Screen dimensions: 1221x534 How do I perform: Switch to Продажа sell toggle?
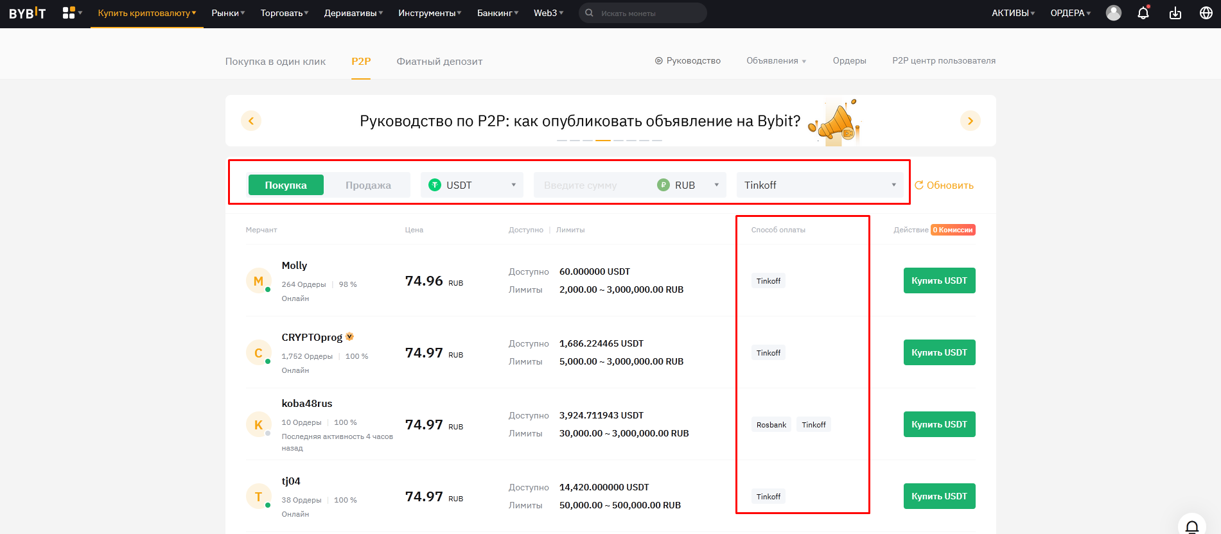[x=368, y=185]
